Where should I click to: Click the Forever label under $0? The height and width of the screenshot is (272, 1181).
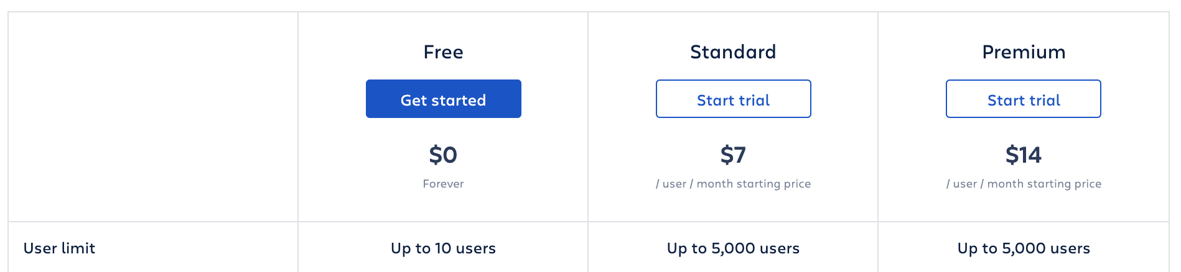pyautogui.click(x=443, y=184)
